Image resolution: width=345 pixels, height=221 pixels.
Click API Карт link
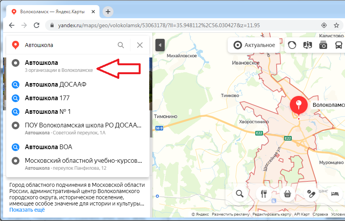point(301,214)
